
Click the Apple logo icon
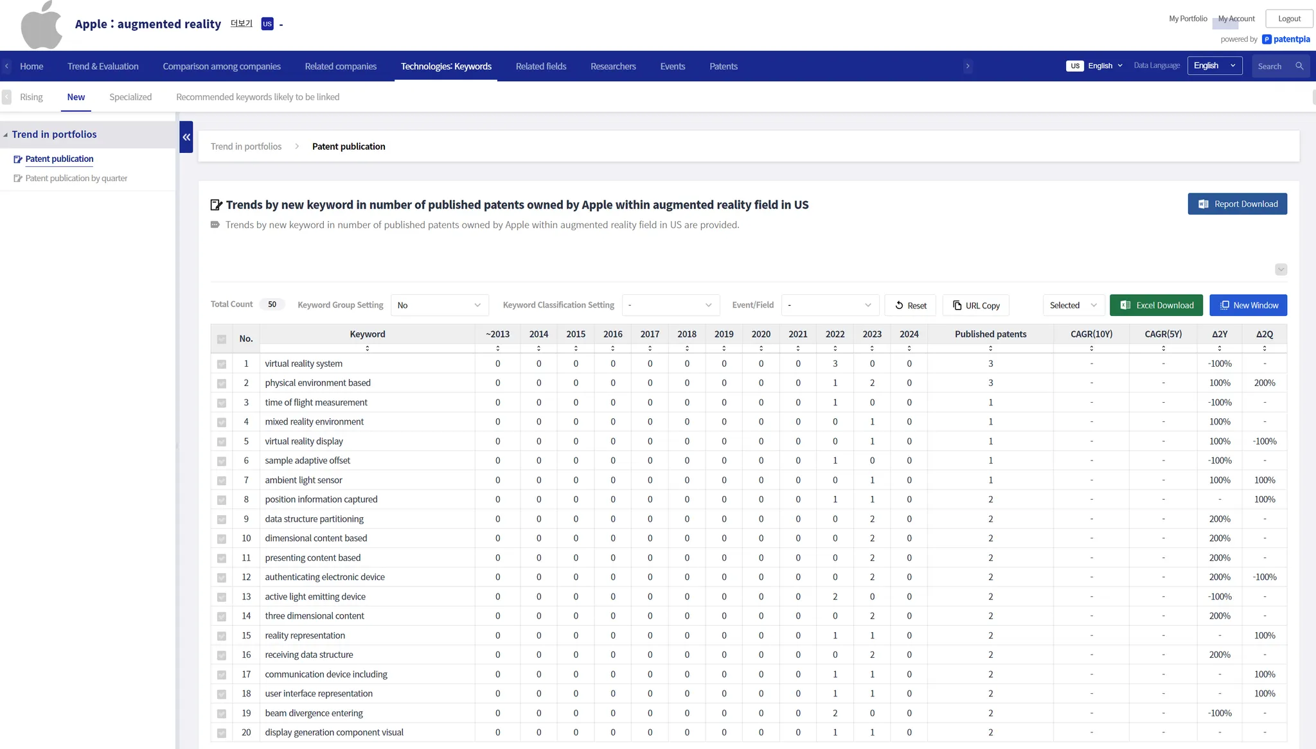tap(41, 25)
